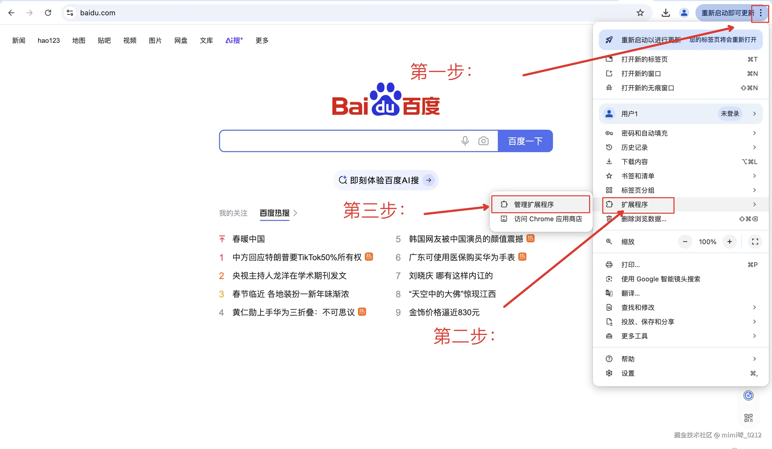Enter fullscreen using the zoom row icon

(x=755, y=242)
